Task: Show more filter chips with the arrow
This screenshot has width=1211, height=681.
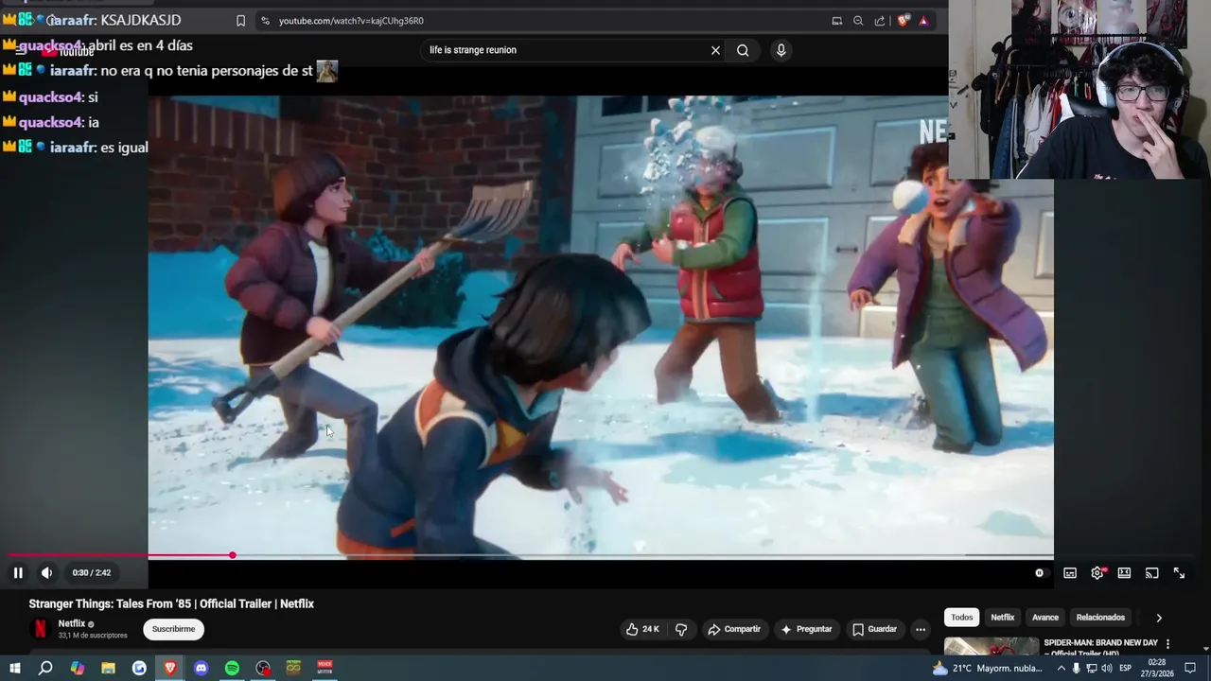Action: (x=1159, y=618)
